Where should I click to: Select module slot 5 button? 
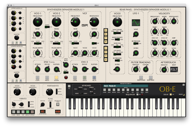[106, 30]
